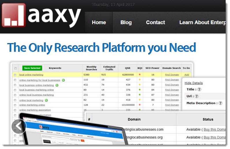Click the Status column header in results
This screenshot has width=230, height=149.
coord(208,119)
